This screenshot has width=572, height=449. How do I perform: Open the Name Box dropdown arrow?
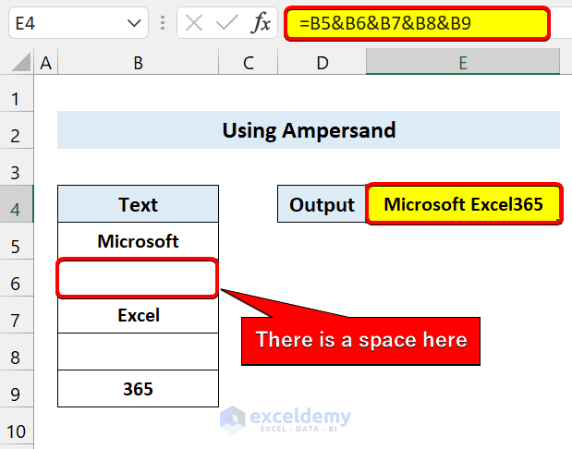[134, 23]
